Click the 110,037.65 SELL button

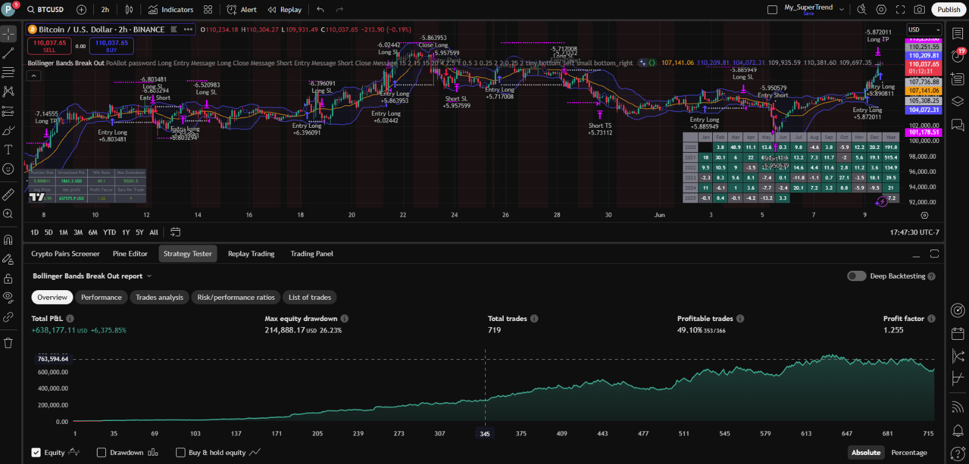pyautogui.click(x=49, y=46)
